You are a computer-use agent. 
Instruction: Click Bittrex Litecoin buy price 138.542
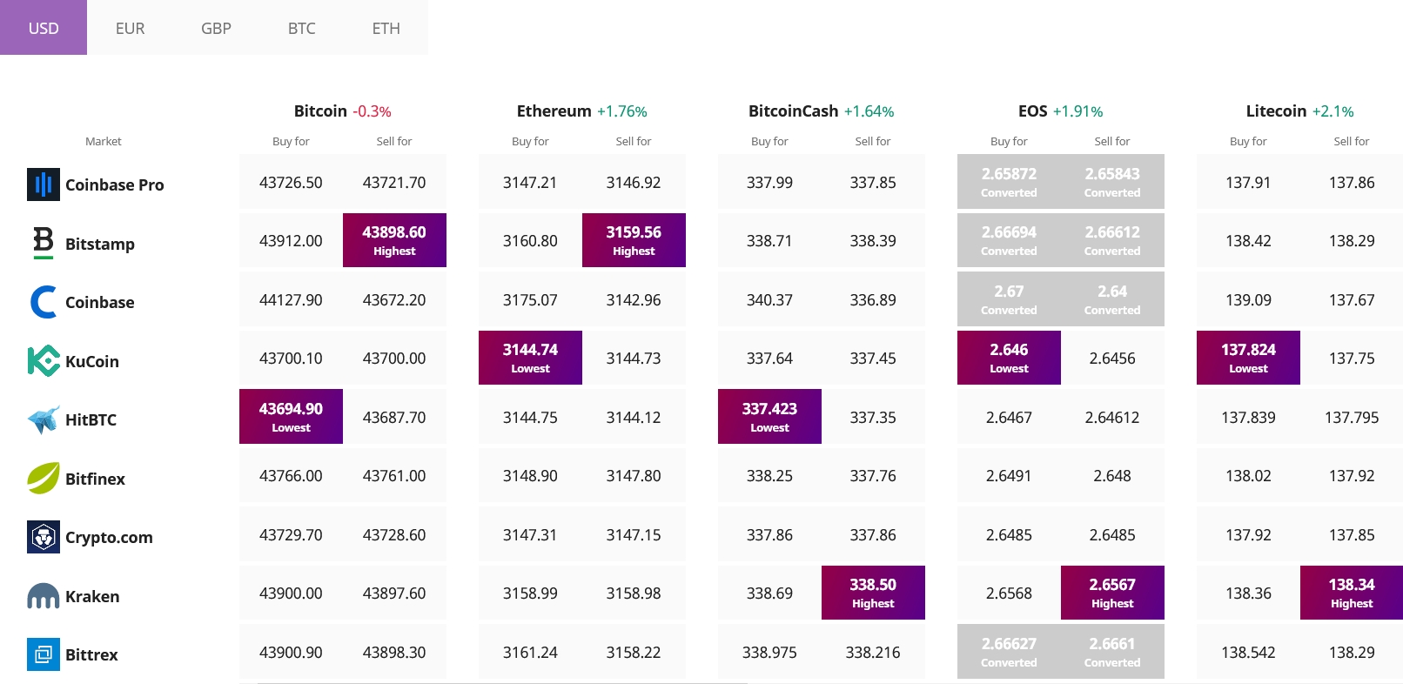1248,653
